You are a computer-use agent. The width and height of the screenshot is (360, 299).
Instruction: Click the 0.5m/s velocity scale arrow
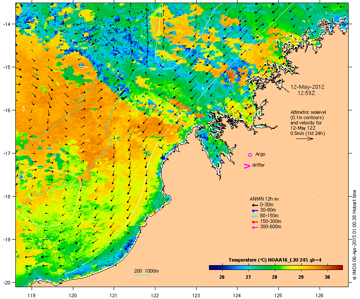click(x=304, y=139)
